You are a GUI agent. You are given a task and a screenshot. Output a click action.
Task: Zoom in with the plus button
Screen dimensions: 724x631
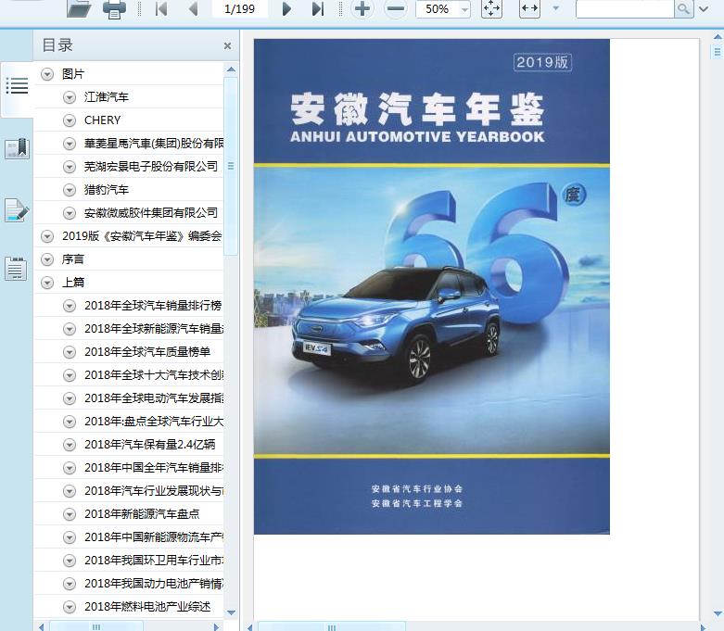pos(362,9)
